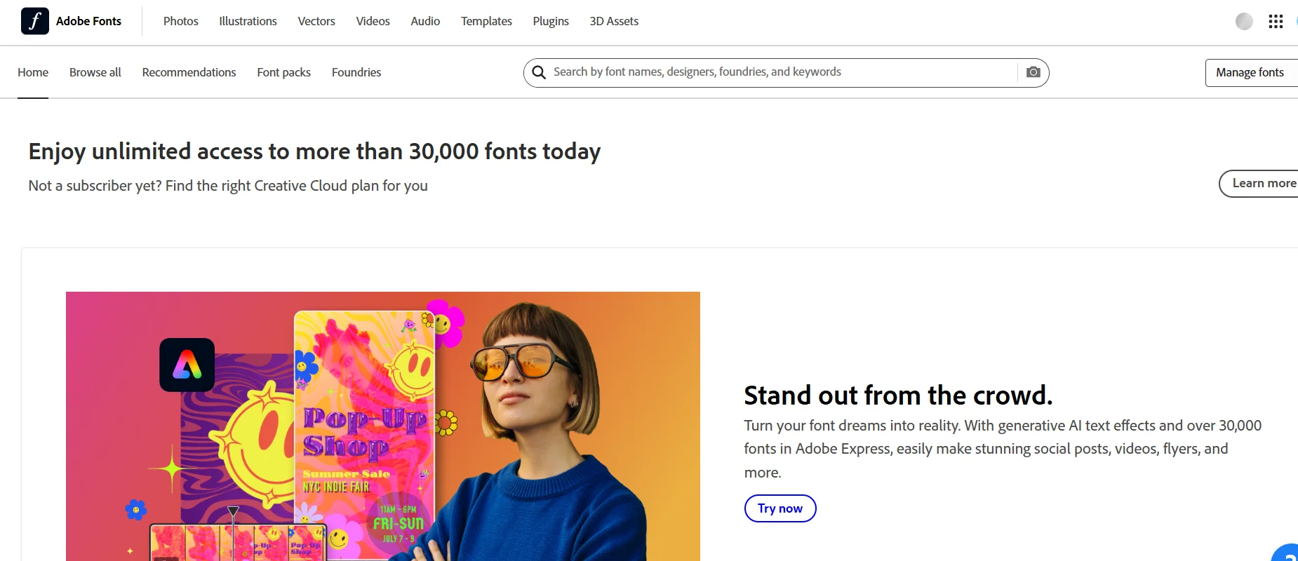Open the apps grid icon

1276,22
